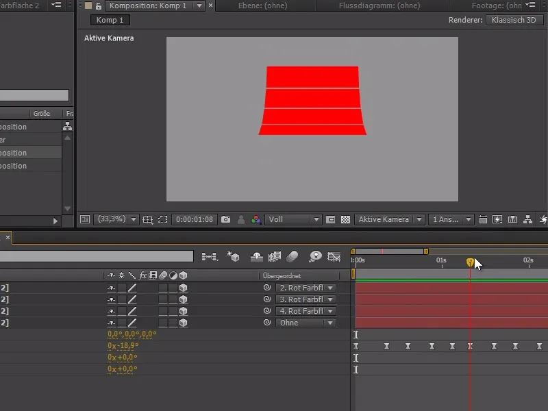Open the 1 Ans... view layout dropdown

pos(451,219)
